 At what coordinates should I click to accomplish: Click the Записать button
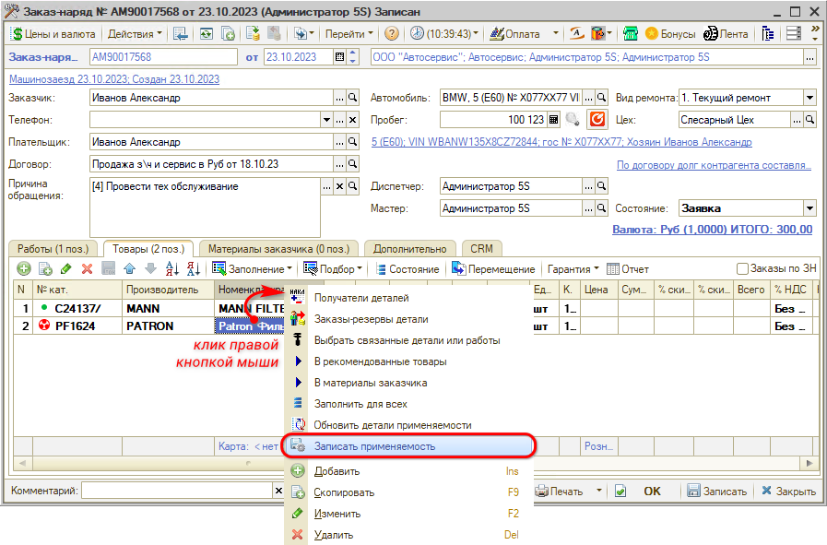(x=717, y=492)
